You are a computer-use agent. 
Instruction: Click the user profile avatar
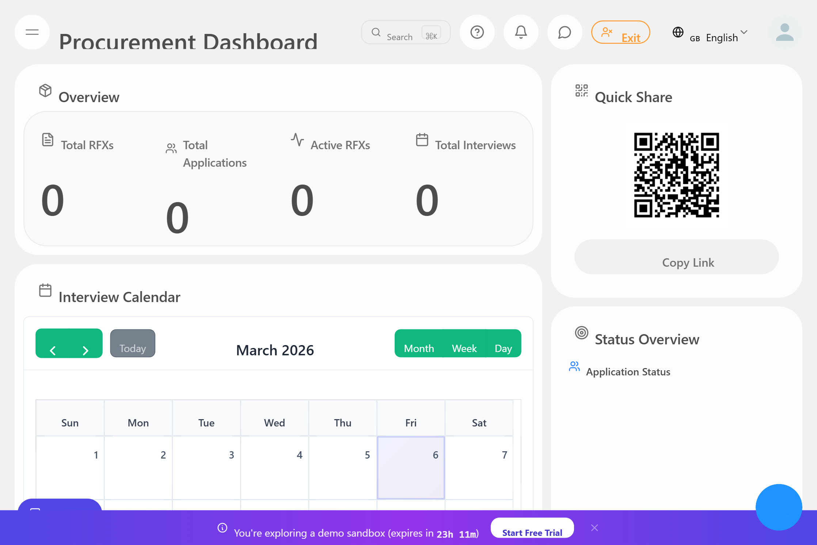tap(784, 32)
